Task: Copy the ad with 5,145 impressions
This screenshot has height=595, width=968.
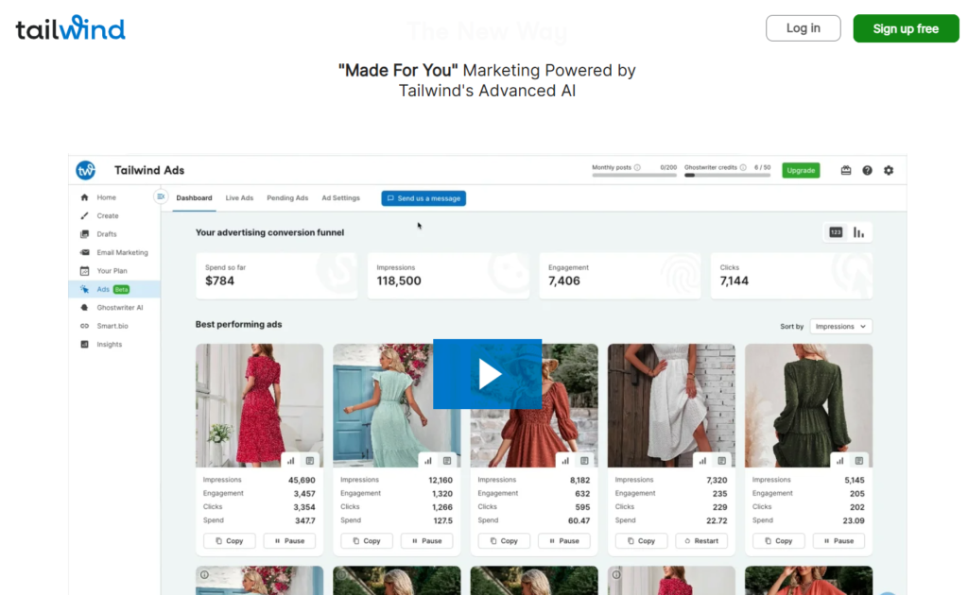Action: click(x=779, y=541)
